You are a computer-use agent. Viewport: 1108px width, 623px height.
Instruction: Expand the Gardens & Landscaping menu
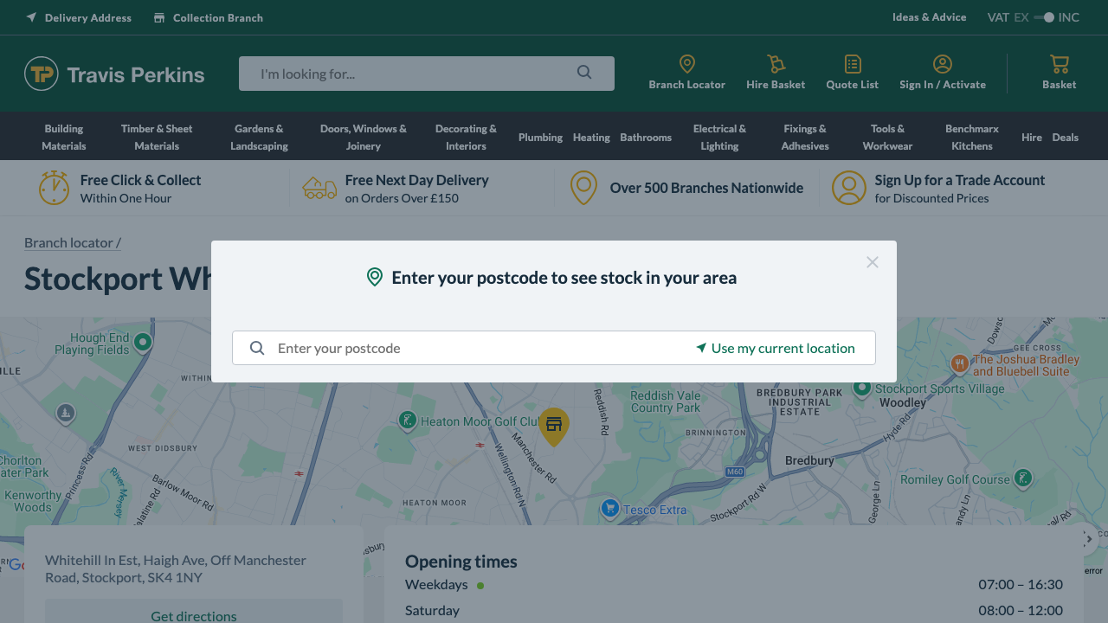coord(259,137)
